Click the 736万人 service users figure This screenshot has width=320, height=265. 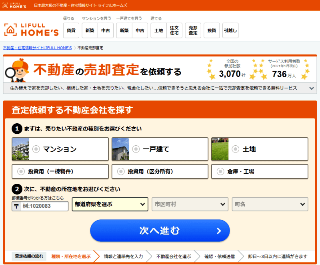pos(284,74)
